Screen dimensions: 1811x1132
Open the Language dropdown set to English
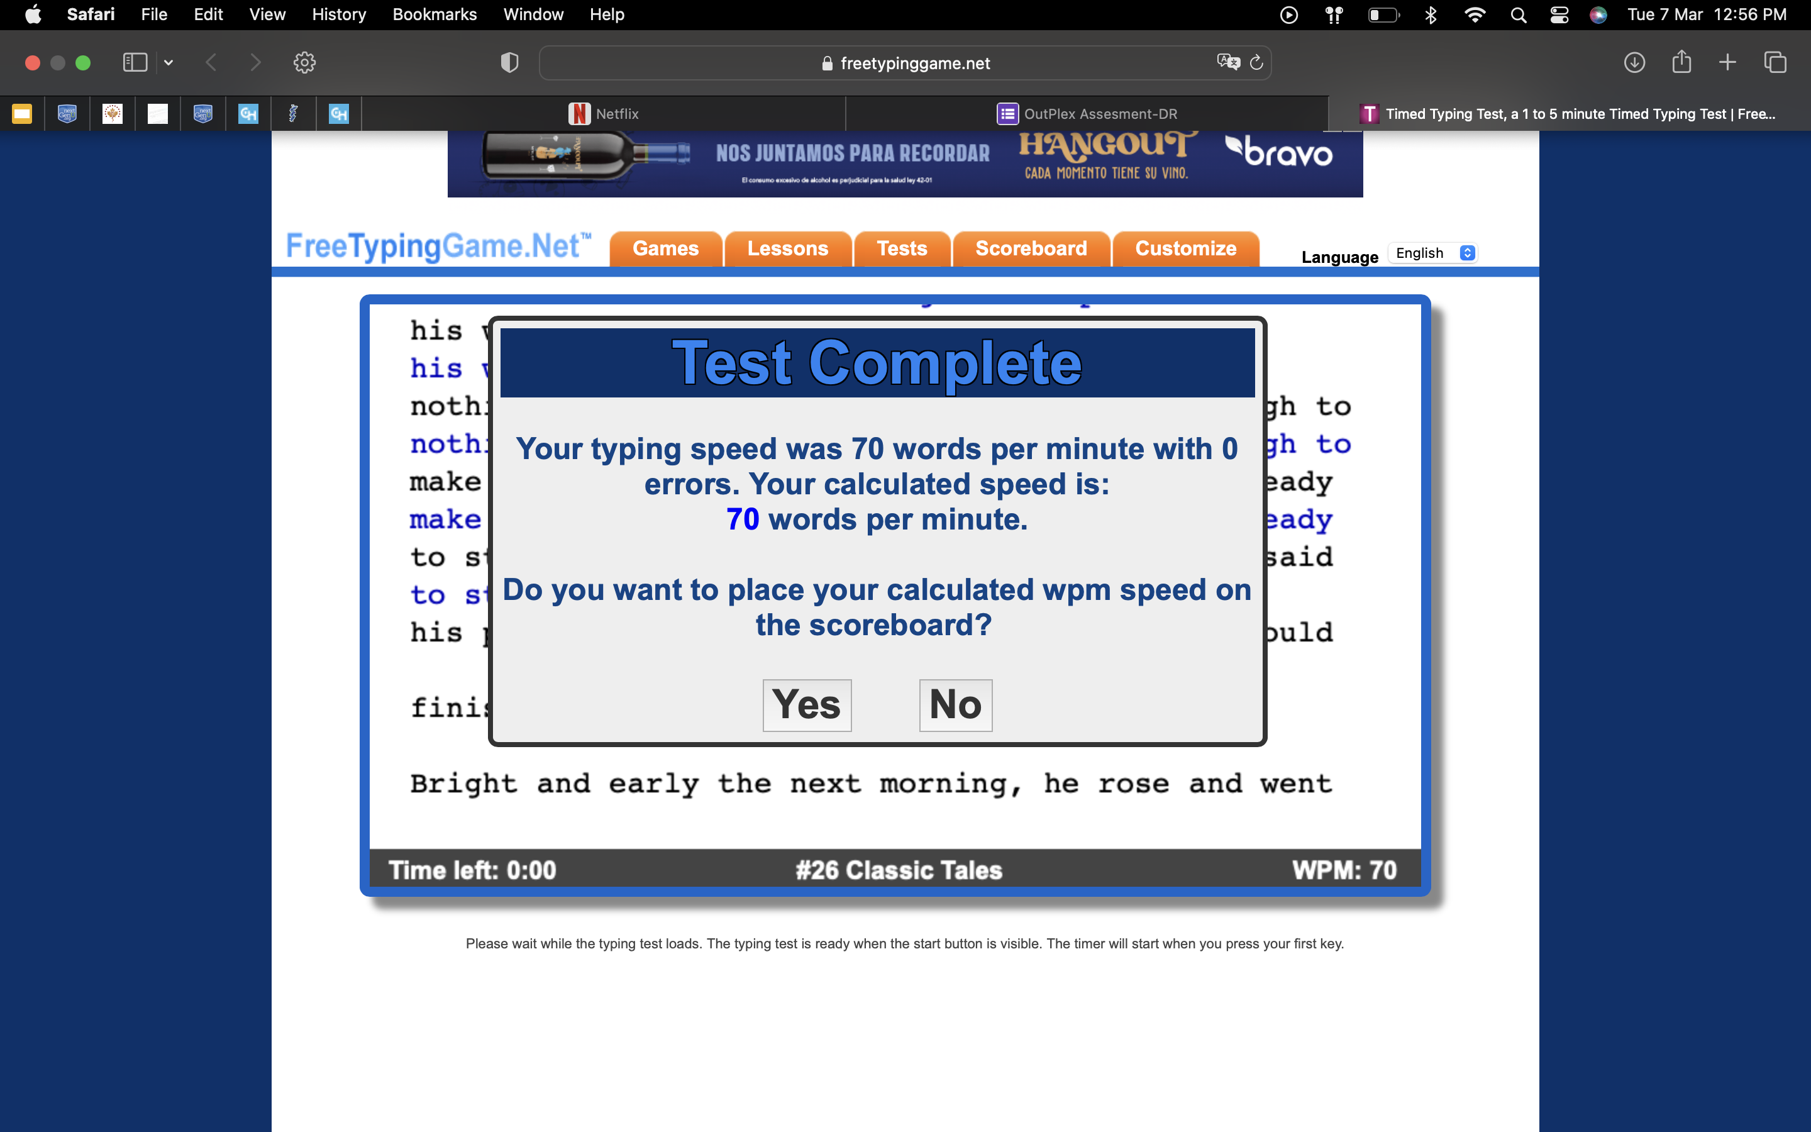(1433, 253)
